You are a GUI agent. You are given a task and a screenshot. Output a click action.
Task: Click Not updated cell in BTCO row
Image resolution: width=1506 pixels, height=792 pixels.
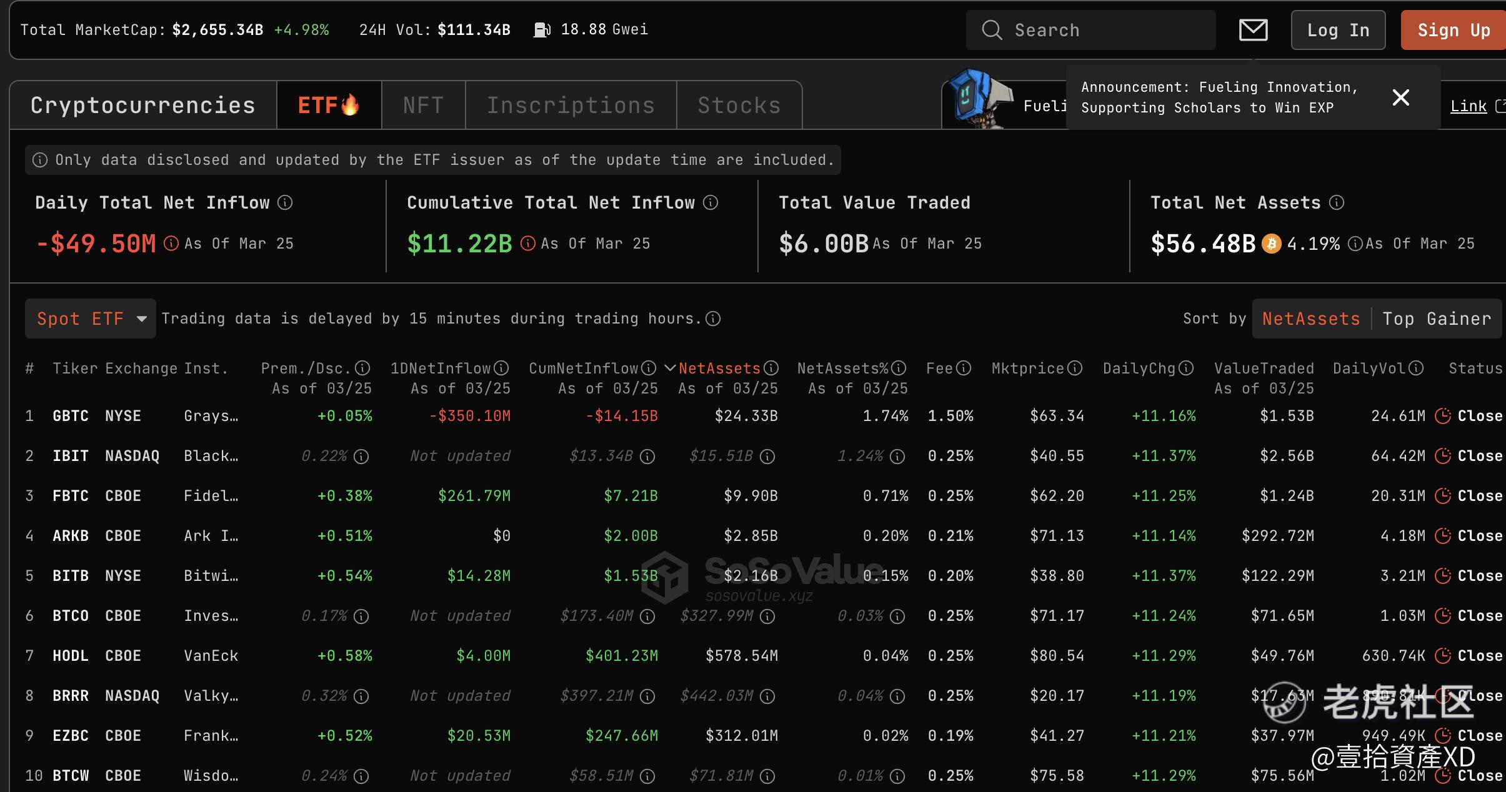(x=460, y=616)
